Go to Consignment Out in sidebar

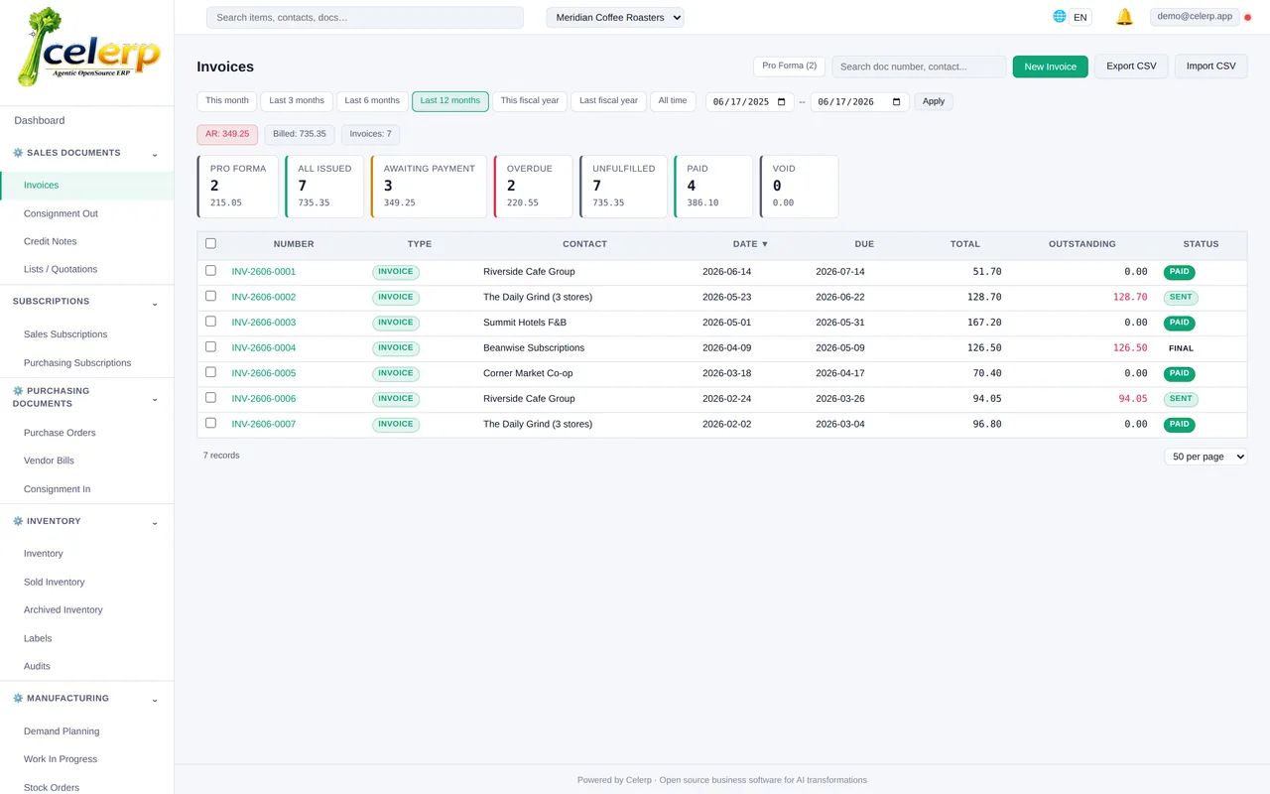pyautogui.click(x=61, y=213)
